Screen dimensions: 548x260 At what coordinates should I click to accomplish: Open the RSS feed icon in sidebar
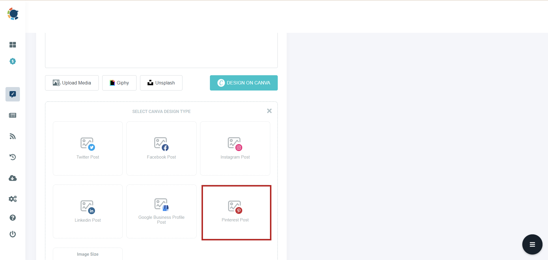point(13,136)
